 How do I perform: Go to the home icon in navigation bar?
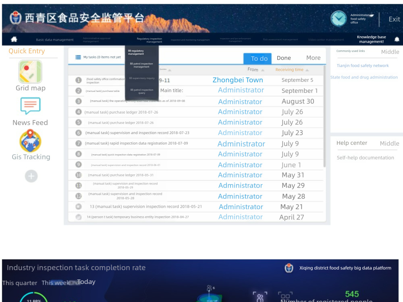point(14,39)
